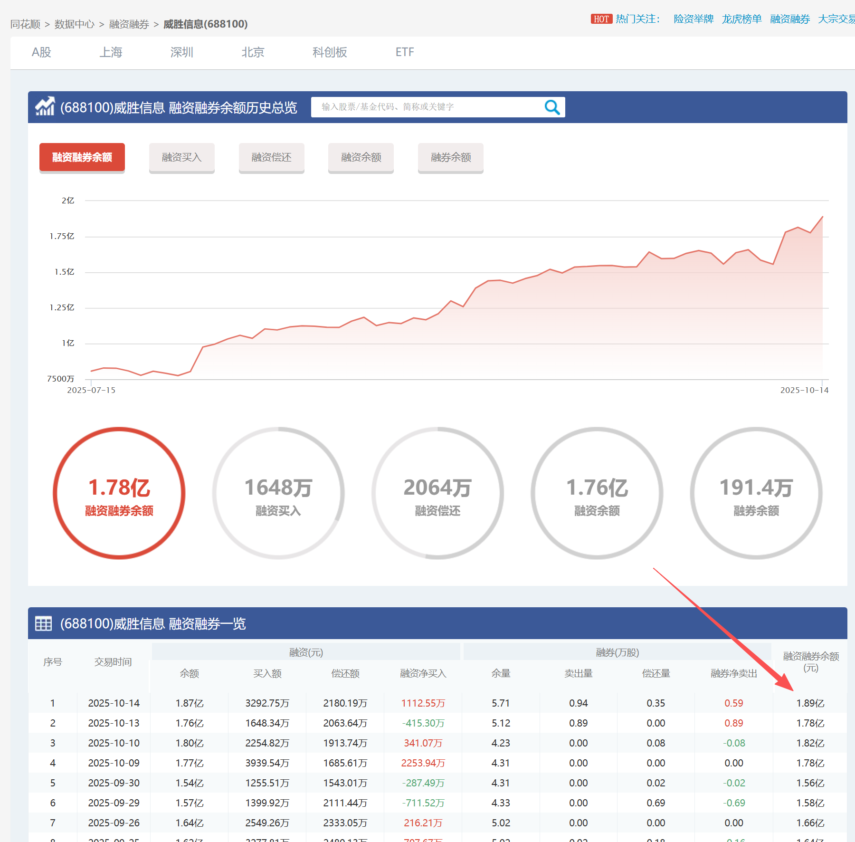This screenshot has height=842, width=855.
Task: Click the 融券净卖出 column header
Action: (734, 673)
